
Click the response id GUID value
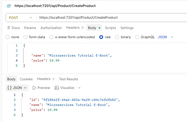(80, 100)
